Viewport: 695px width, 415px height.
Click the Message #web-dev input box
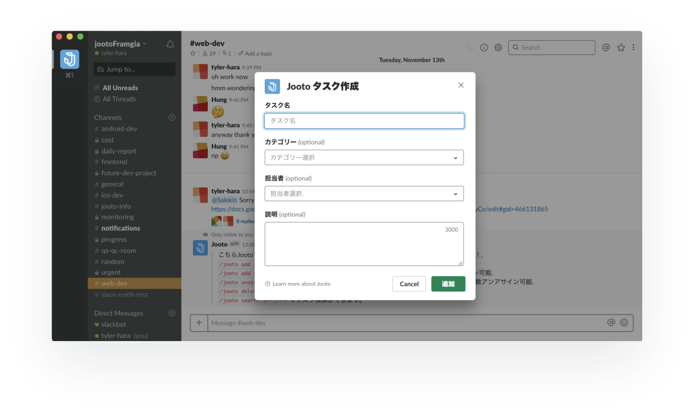[x=407, y=323]
